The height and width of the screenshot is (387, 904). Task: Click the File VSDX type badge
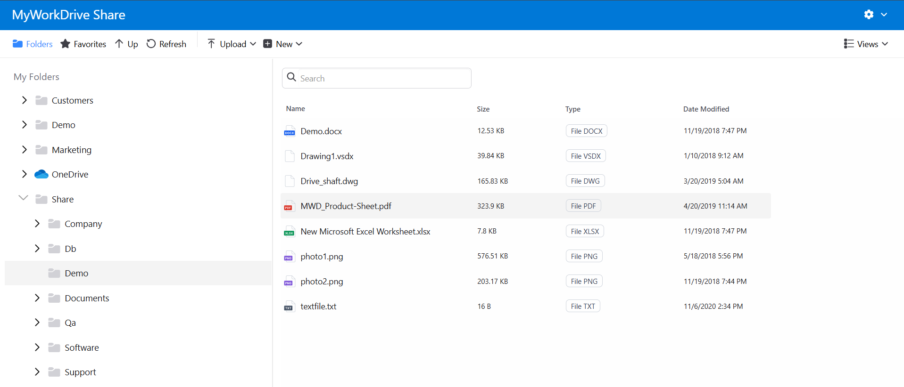(586, 156)
